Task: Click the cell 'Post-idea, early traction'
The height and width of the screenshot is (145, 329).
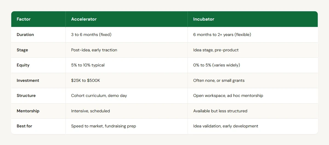Action: click(x=127, y=50)
